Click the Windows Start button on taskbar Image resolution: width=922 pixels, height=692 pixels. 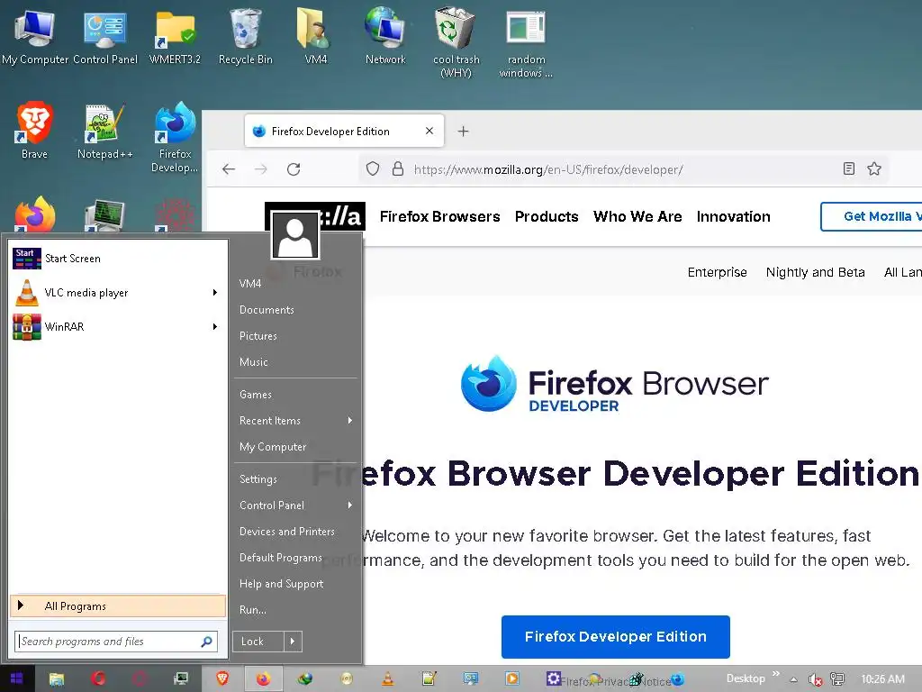pyautogui.click(x=17, y=678)
